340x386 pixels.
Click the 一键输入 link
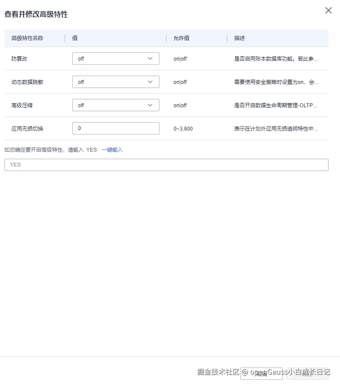coord(112,149)
